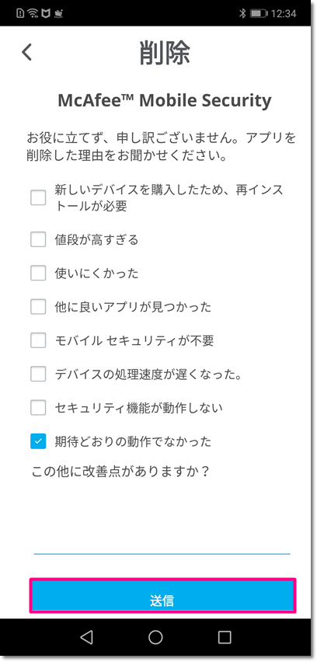Check the 値段が高すぎる checkbox
Screen dimensions: 317x662
click(x=38, y=240)
